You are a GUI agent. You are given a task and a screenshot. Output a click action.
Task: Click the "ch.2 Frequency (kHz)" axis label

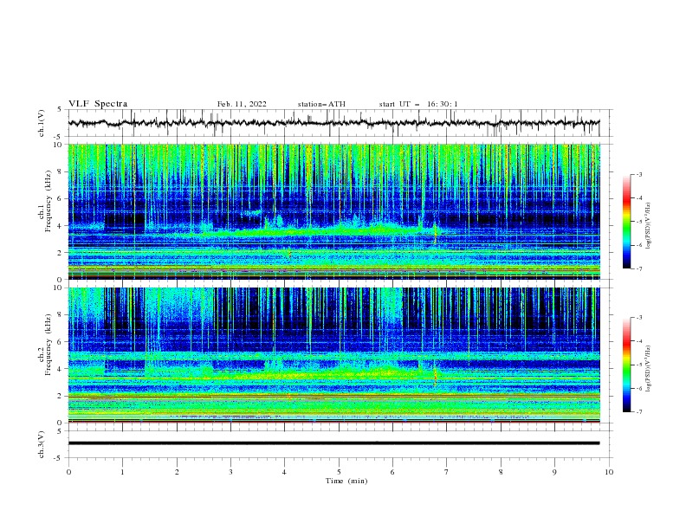click(x=45, y=344)
